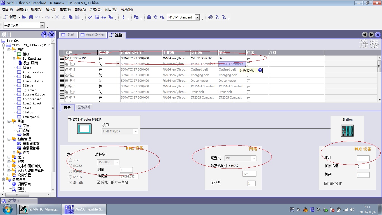Image resolution: width=382 pixels, height=215 pixels.
Task: Select the TTY type radio button
Action: [x=70, y=160]
